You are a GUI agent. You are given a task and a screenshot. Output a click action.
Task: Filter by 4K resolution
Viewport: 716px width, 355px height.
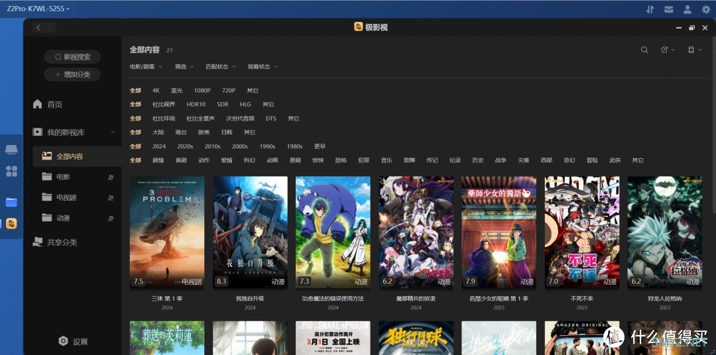click(156, 91)
